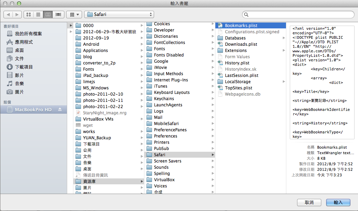The height and width of the screenshot is (211, 358).
Task: Select column view mode
Action: (x=48, y=15)
